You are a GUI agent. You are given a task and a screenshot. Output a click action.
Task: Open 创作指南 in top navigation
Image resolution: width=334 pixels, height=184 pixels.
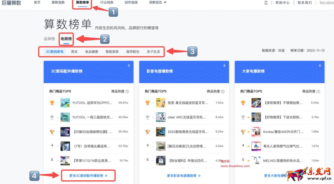131,2
